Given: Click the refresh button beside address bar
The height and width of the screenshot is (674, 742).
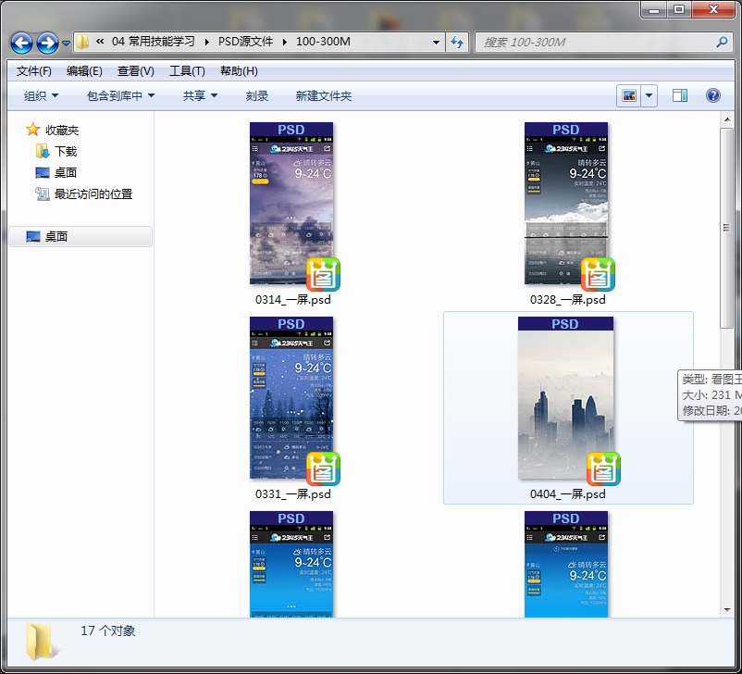Looking at the screenshot, I should point(457,42).
